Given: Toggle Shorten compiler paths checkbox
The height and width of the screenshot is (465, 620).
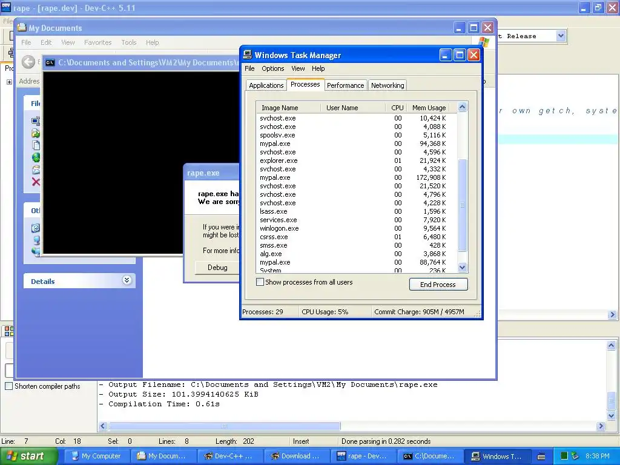Looking at the screenshot, I should click(x=8, y=386).
